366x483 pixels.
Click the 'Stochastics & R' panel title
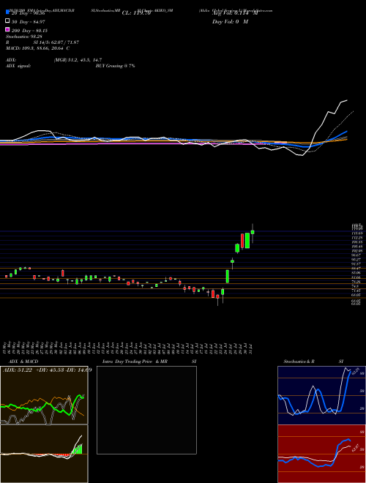[x=299, y=362]
